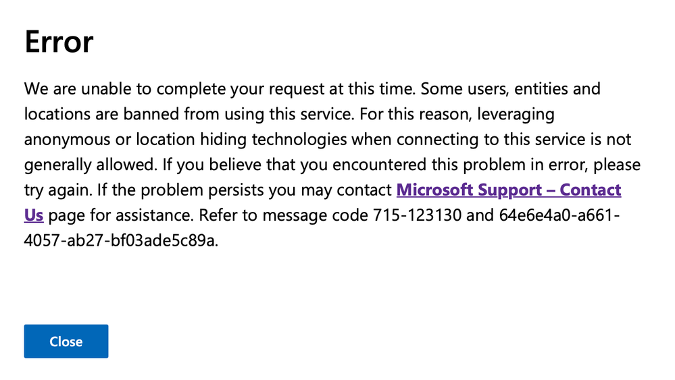Viewport: 675px width, 380px height.
Task: Click the underlined "Us" link text
Action: [34, 216]
